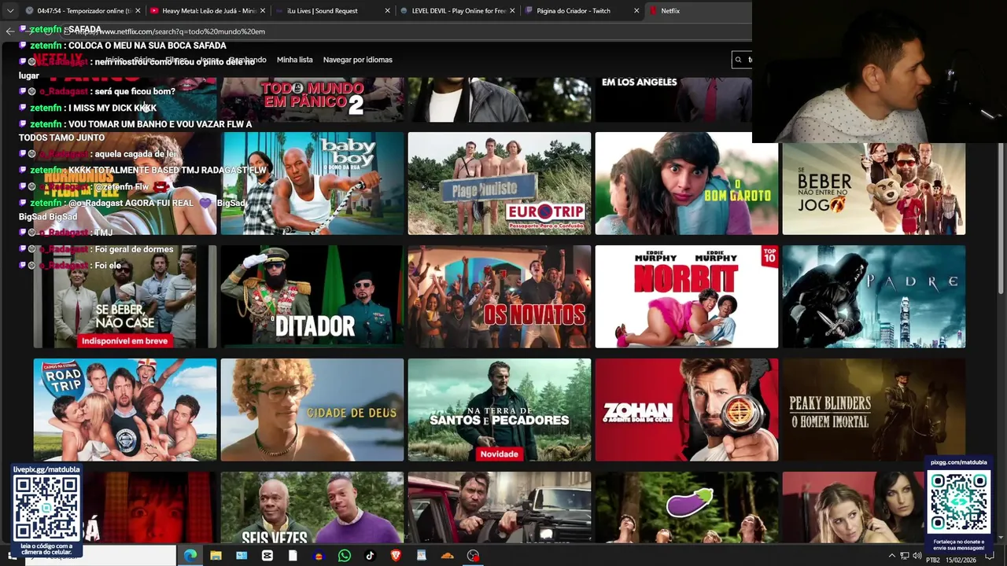Show hidden system tray icons
The image size is (1007, 566).
point(891,557)
